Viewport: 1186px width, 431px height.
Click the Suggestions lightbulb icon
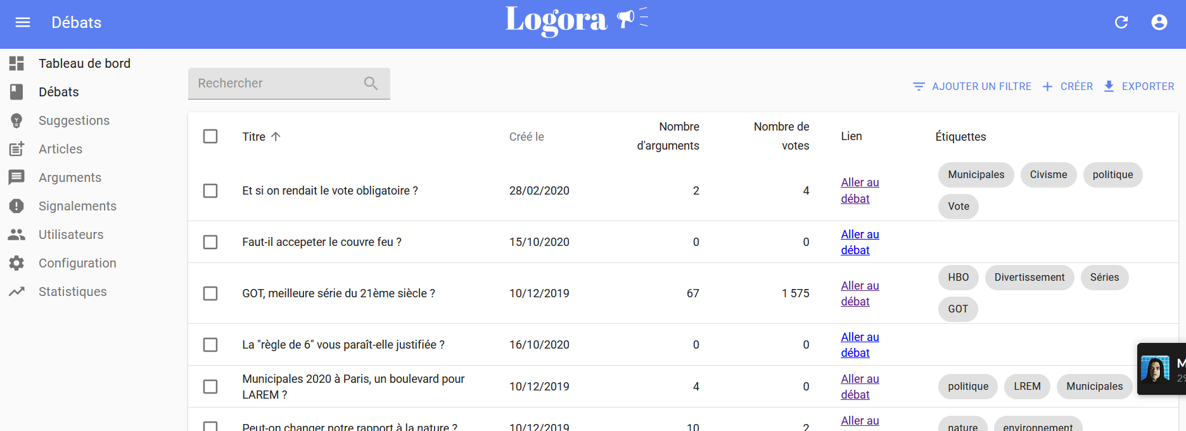pos(16,120)
